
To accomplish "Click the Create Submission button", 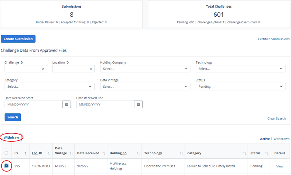I will pyautogui.click(x=18, y=39).
